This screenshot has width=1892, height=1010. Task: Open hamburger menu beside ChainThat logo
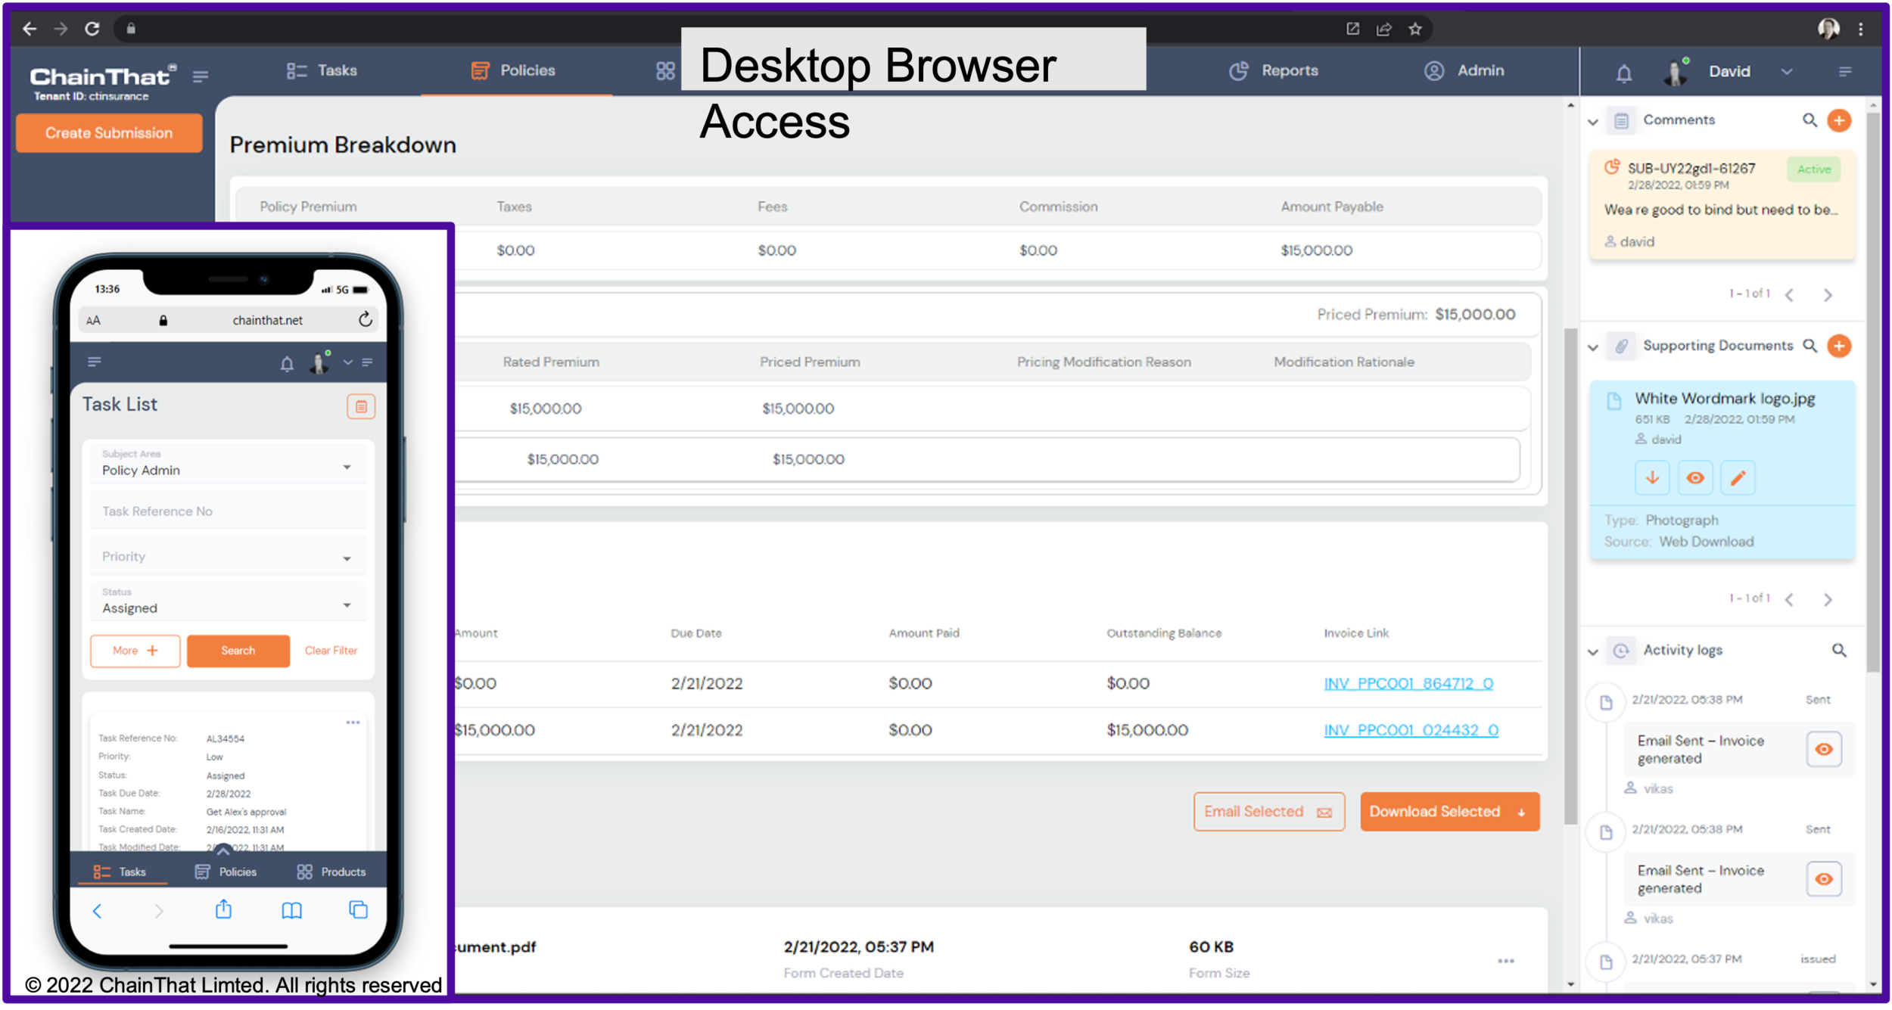201,76
